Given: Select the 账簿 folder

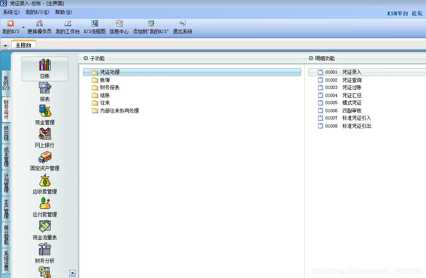Looking at the screenshot, I should coord(101,80).
